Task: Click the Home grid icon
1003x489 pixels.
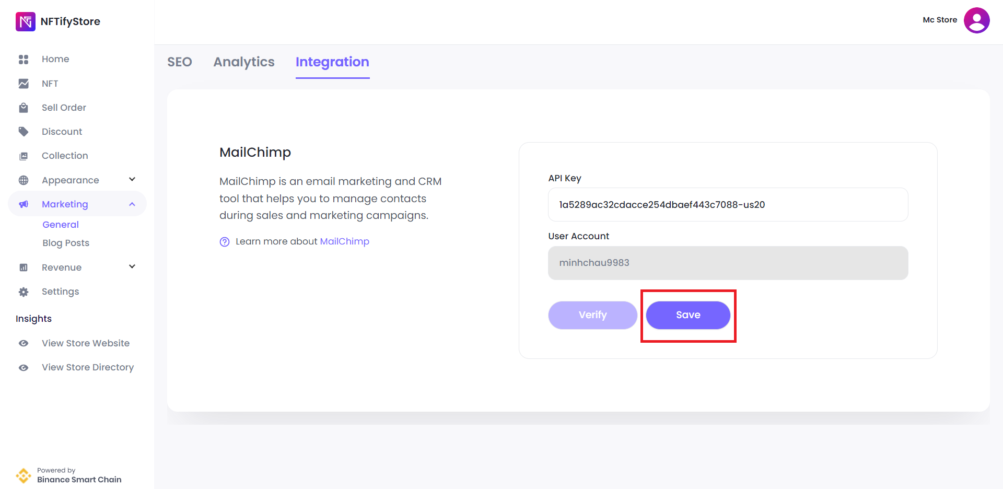Action: [x=24, y=59]
